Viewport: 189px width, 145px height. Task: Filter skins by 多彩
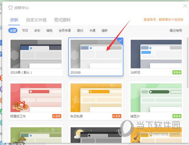point(37,30)
